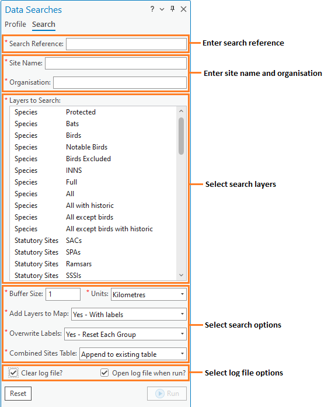Expand the Combined Sites Table dropdown
Image resolution: width=328 pixels, height=407 pixels.
(x=133, y=354)
